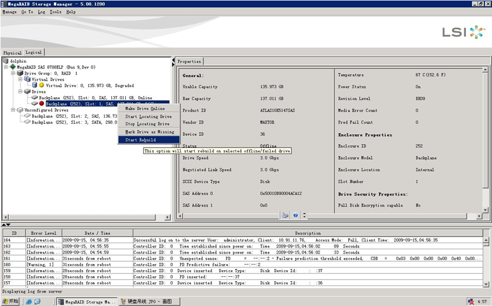
Task: Click the blue help icon below properties
Action: pos(296,215)
